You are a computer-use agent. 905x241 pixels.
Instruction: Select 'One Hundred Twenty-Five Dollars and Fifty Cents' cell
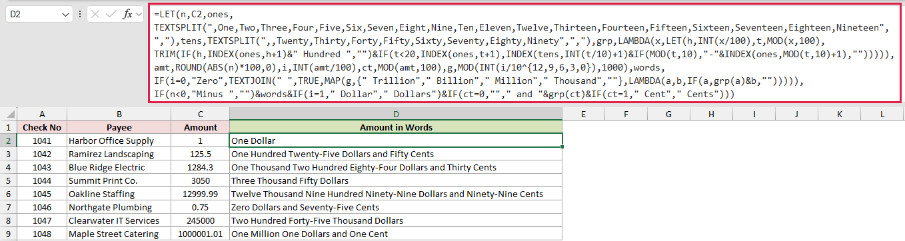point(396,154)
